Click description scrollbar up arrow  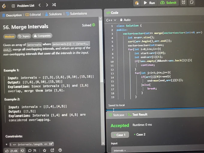coord(100,19)
